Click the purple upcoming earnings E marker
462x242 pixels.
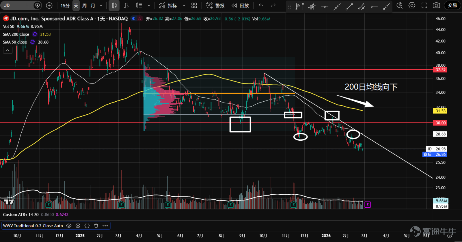click(x=368, y=204)
